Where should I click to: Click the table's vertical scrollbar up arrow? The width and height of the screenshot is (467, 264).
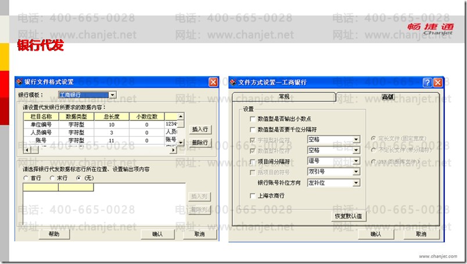tap(181, 116)
